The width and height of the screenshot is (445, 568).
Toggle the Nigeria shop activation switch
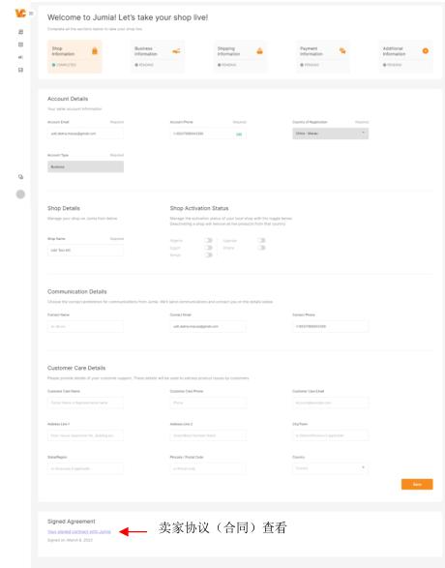click(208, 241)
